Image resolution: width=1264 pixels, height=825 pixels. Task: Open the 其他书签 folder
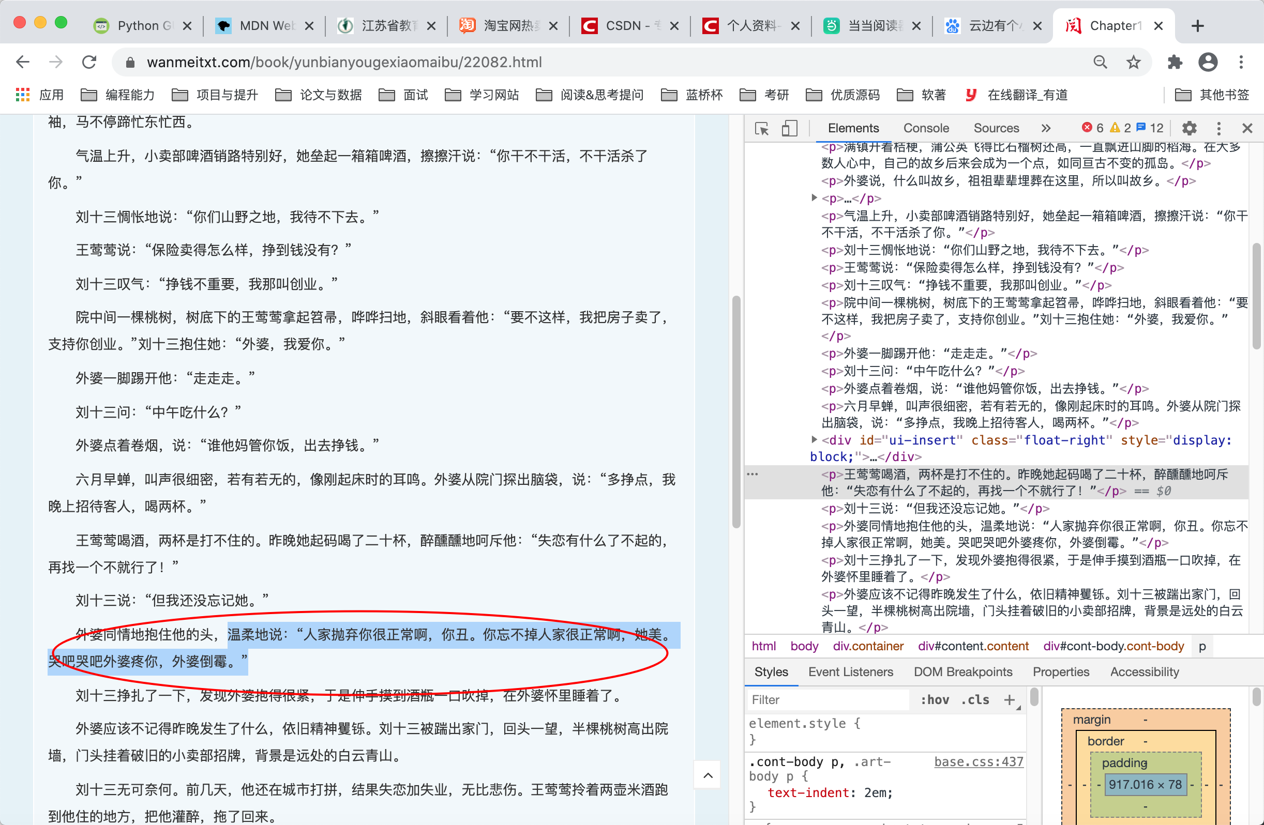point(1212,95)
